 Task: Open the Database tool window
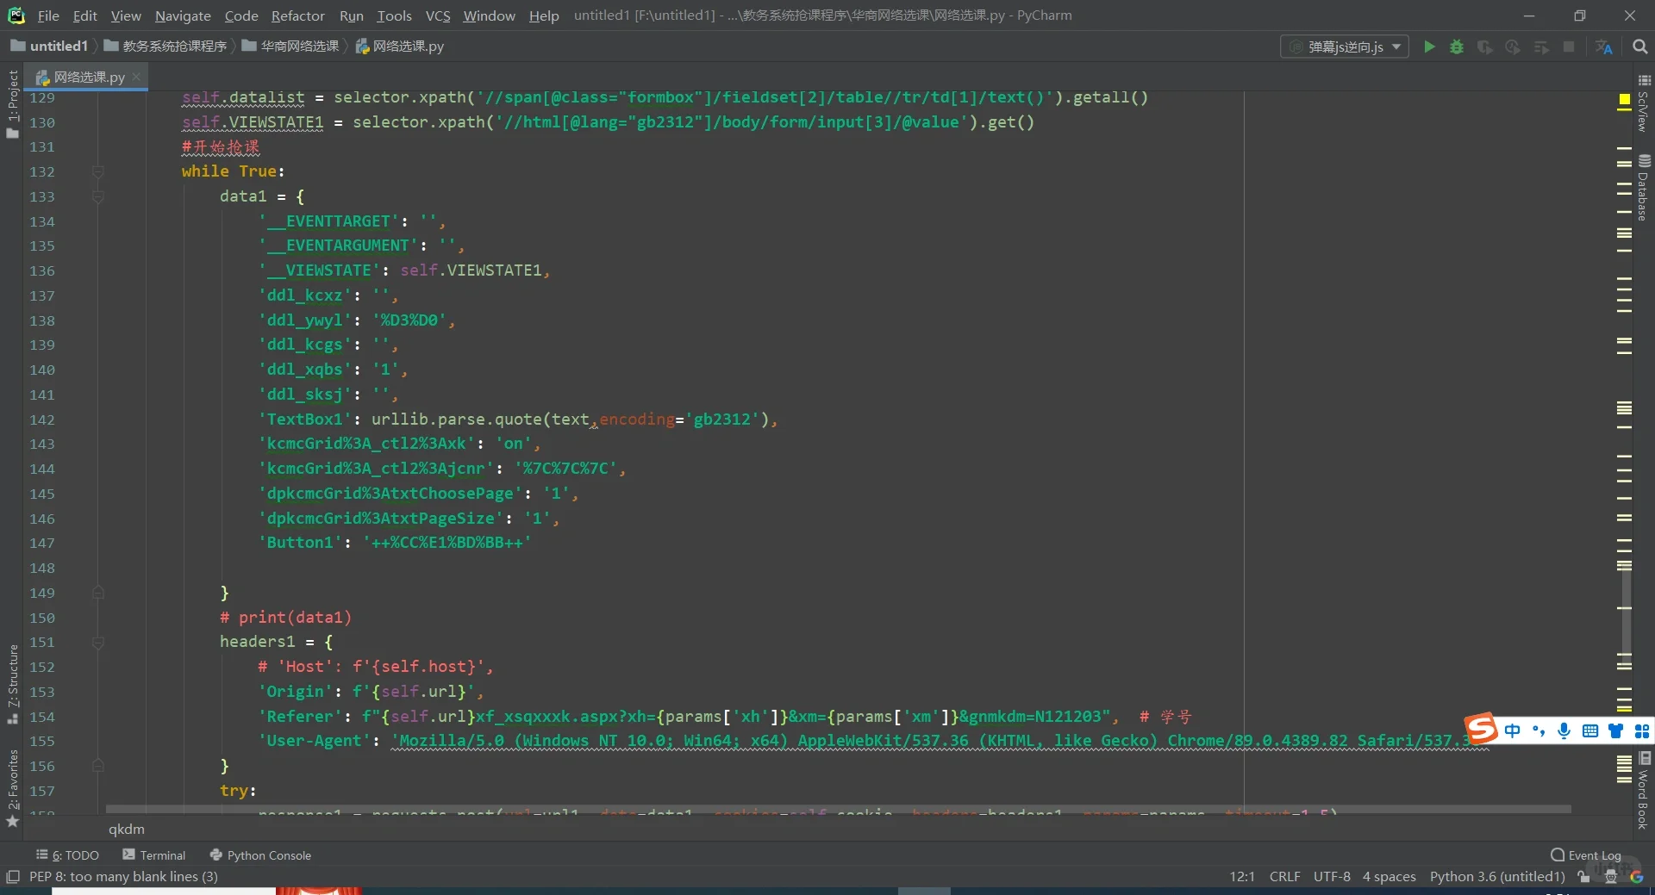tap(1643, 188)
